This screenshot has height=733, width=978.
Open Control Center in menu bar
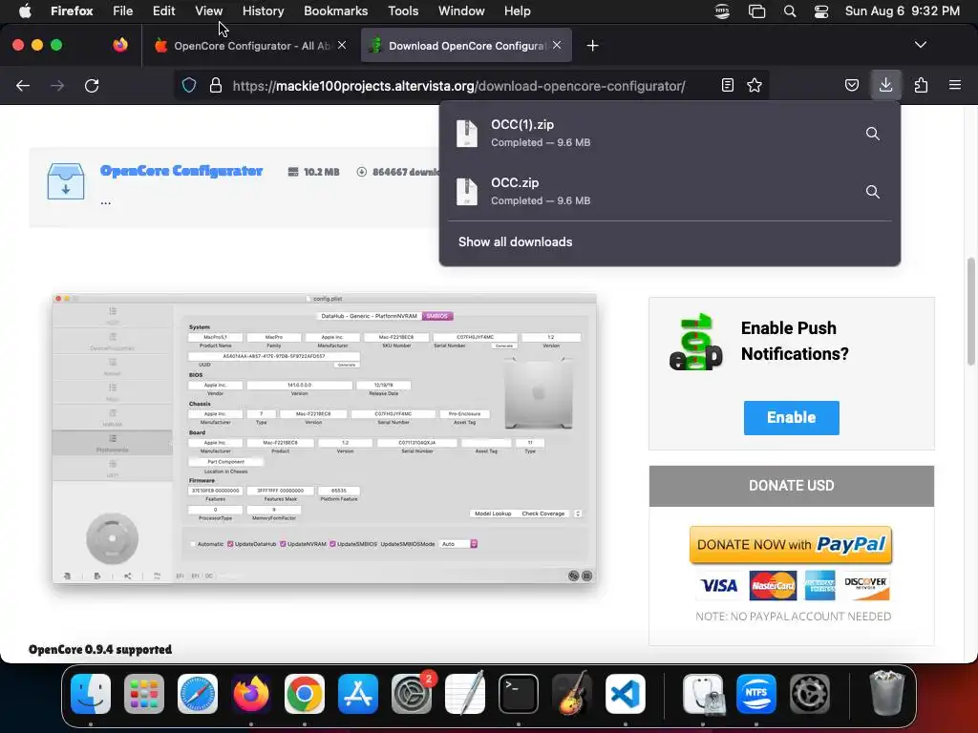point(821,11)
